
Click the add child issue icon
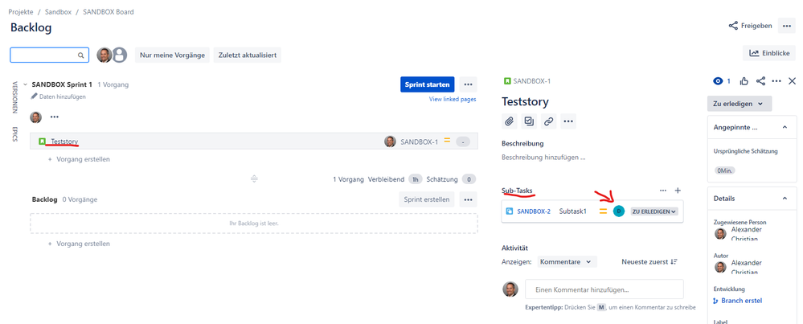(x=529, y=121)
